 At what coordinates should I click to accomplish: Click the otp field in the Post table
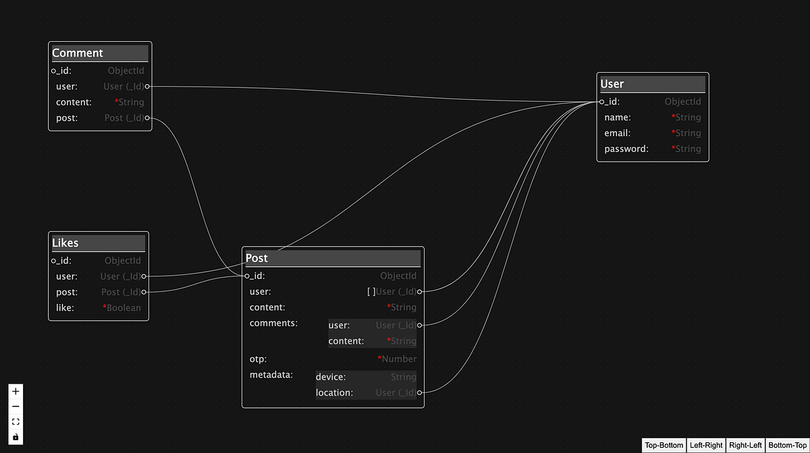tap(331, 359)
